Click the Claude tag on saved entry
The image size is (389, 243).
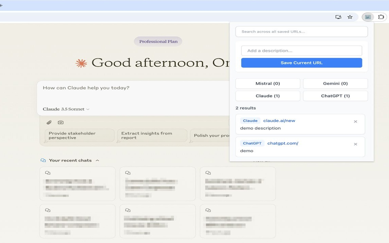250,121
